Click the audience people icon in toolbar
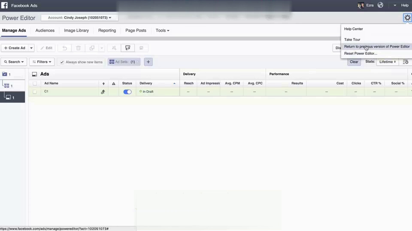The height and width of the screenshot is (231, 412). pos(114,48)
